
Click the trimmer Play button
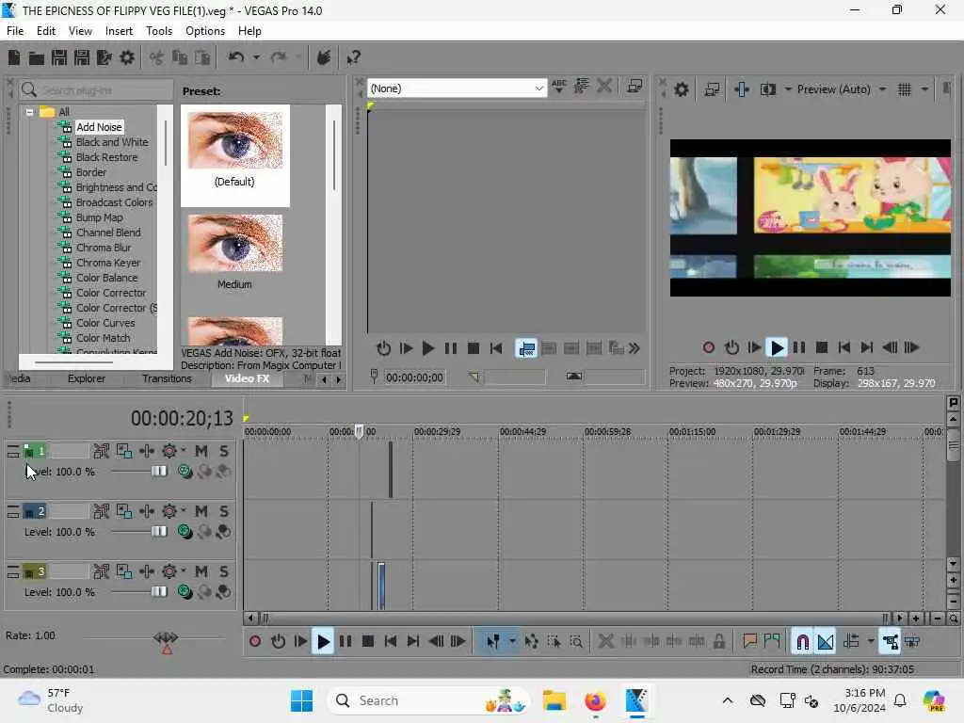[x=428, y=349]
